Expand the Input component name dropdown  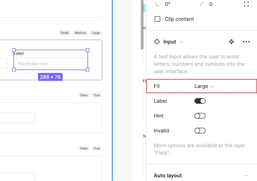(181, 42)
